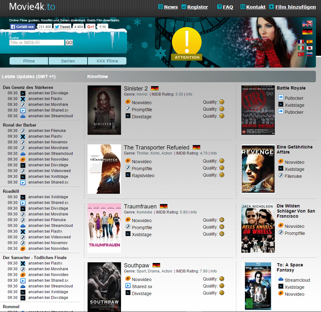This screenshot has width=321, height=312.
Task: Choose the French flag language icon
Action: [x=301, y=41]
